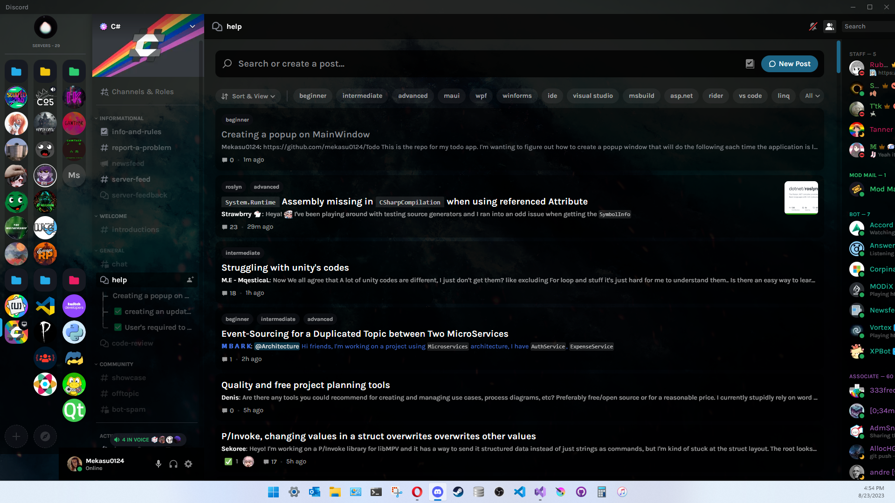Open user settings with the gear icon
895x503 pixels.
coord(188,464)
